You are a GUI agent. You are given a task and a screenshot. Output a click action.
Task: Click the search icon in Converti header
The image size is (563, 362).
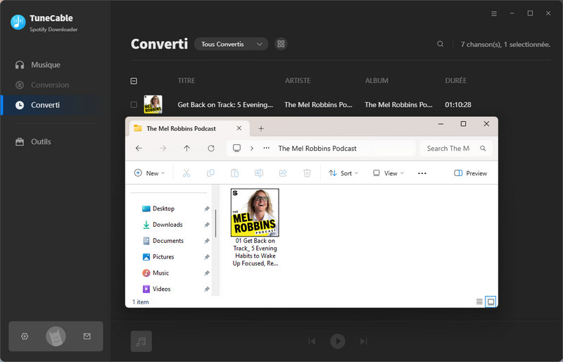point(441,44)
